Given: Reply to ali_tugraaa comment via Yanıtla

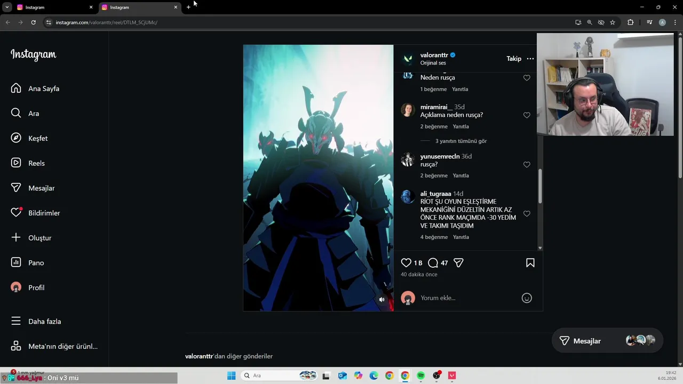Looking at the screenshot, I should tap(460, 237).
